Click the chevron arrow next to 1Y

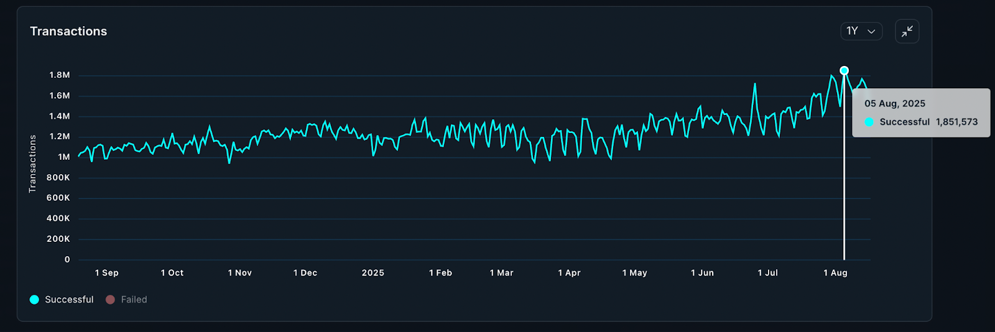[x=871, y=32]
